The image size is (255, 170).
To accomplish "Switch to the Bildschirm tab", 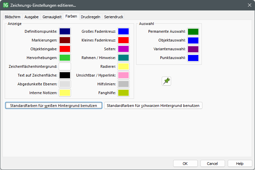I will tap(12, 17).
